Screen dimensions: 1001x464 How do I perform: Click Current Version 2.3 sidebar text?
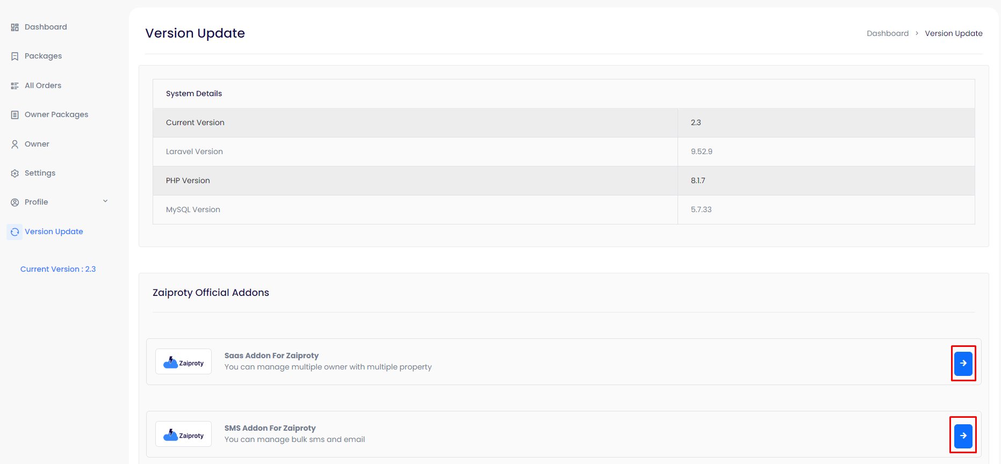click(58, 269)
